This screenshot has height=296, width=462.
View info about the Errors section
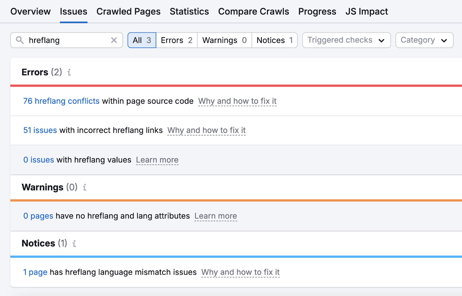click(69, 73)
